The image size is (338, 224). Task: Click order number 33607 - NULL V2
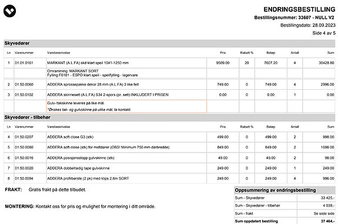[316, 18]
